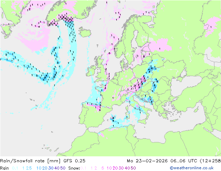Click the '06..06 UTC' time text

(184, 161)
